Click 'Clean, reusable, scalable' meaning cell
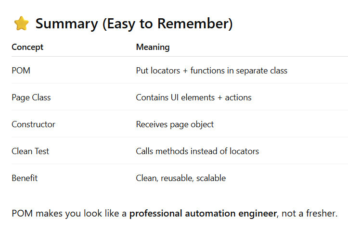Screen dimensions: 348x229 [180, 178]
